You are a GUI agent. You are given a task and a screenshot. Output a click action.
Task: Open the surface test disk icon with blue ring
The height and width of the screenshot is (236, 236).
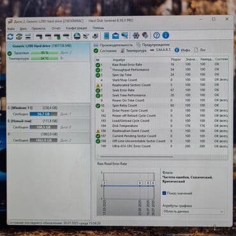(x=77, y=36)
